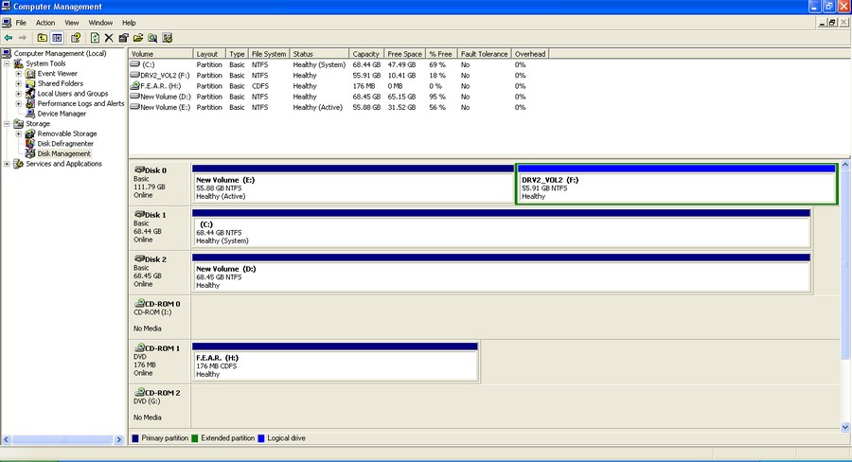Screen dimensions: 852x462
Task: Open the View menu
Action: [x=72, y=22]
